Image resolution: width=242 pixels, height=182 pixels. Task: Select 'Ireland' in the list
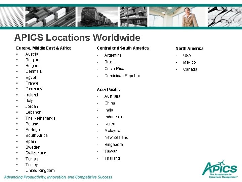click(32, 95)
